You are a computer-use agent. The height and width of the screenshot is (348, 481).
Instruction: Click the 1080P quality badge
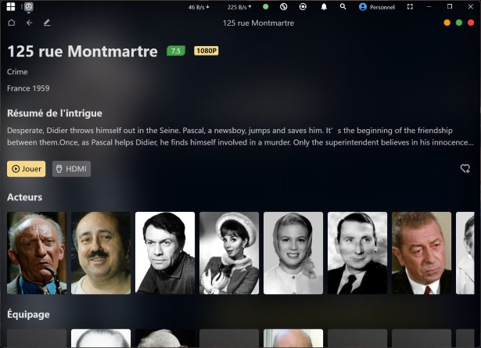(206, 51)
